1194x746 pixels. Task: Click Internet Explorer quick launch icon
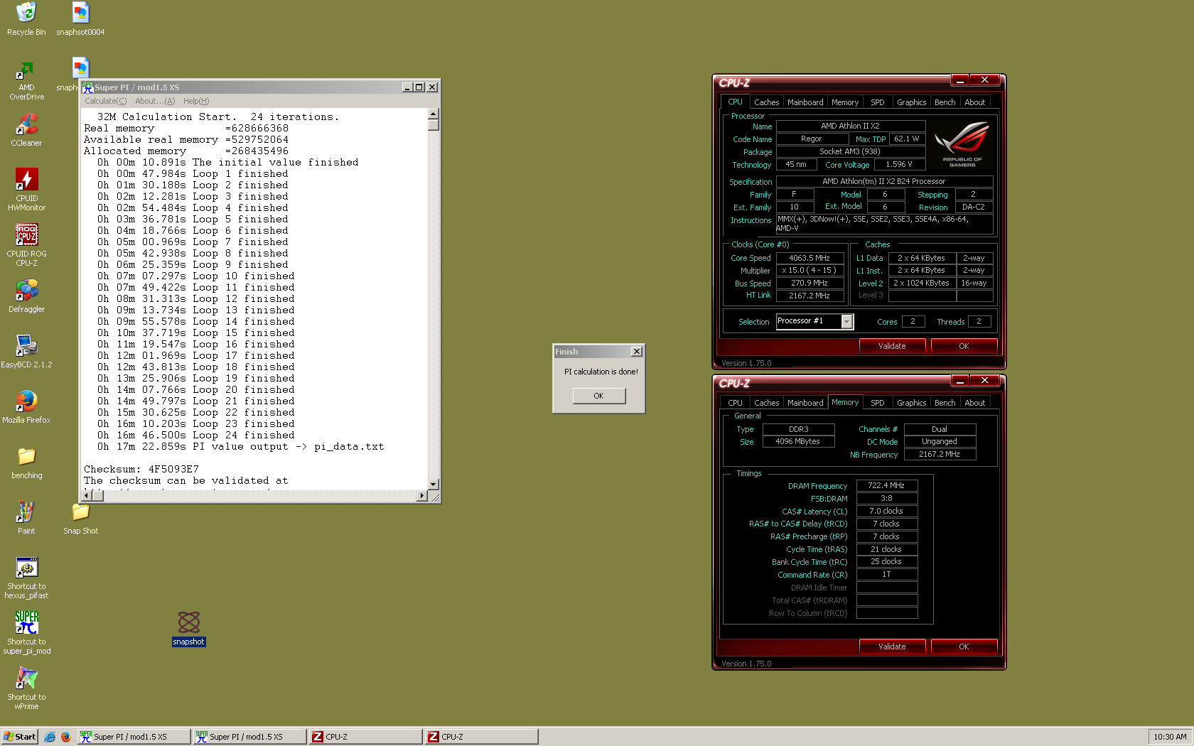click(50, 737)
